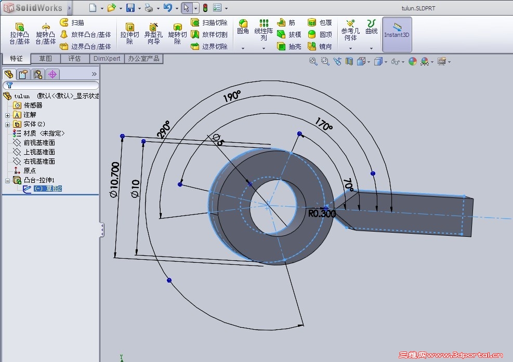Click the Print icon

point(149,7)
